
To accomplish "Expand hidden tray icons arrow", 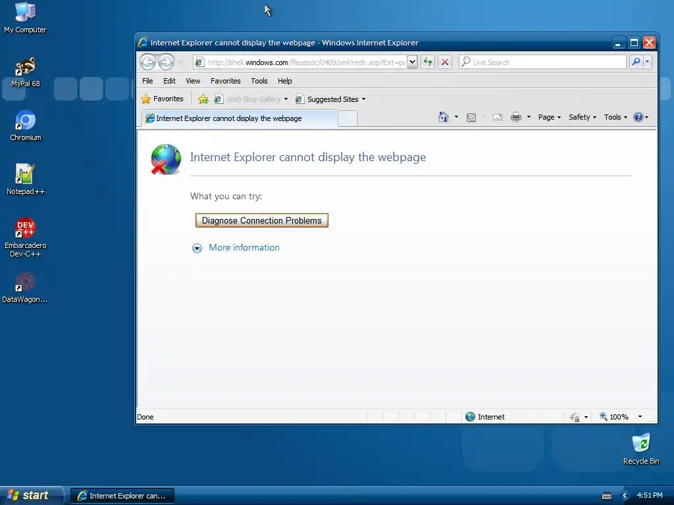I will click(625, 496).
